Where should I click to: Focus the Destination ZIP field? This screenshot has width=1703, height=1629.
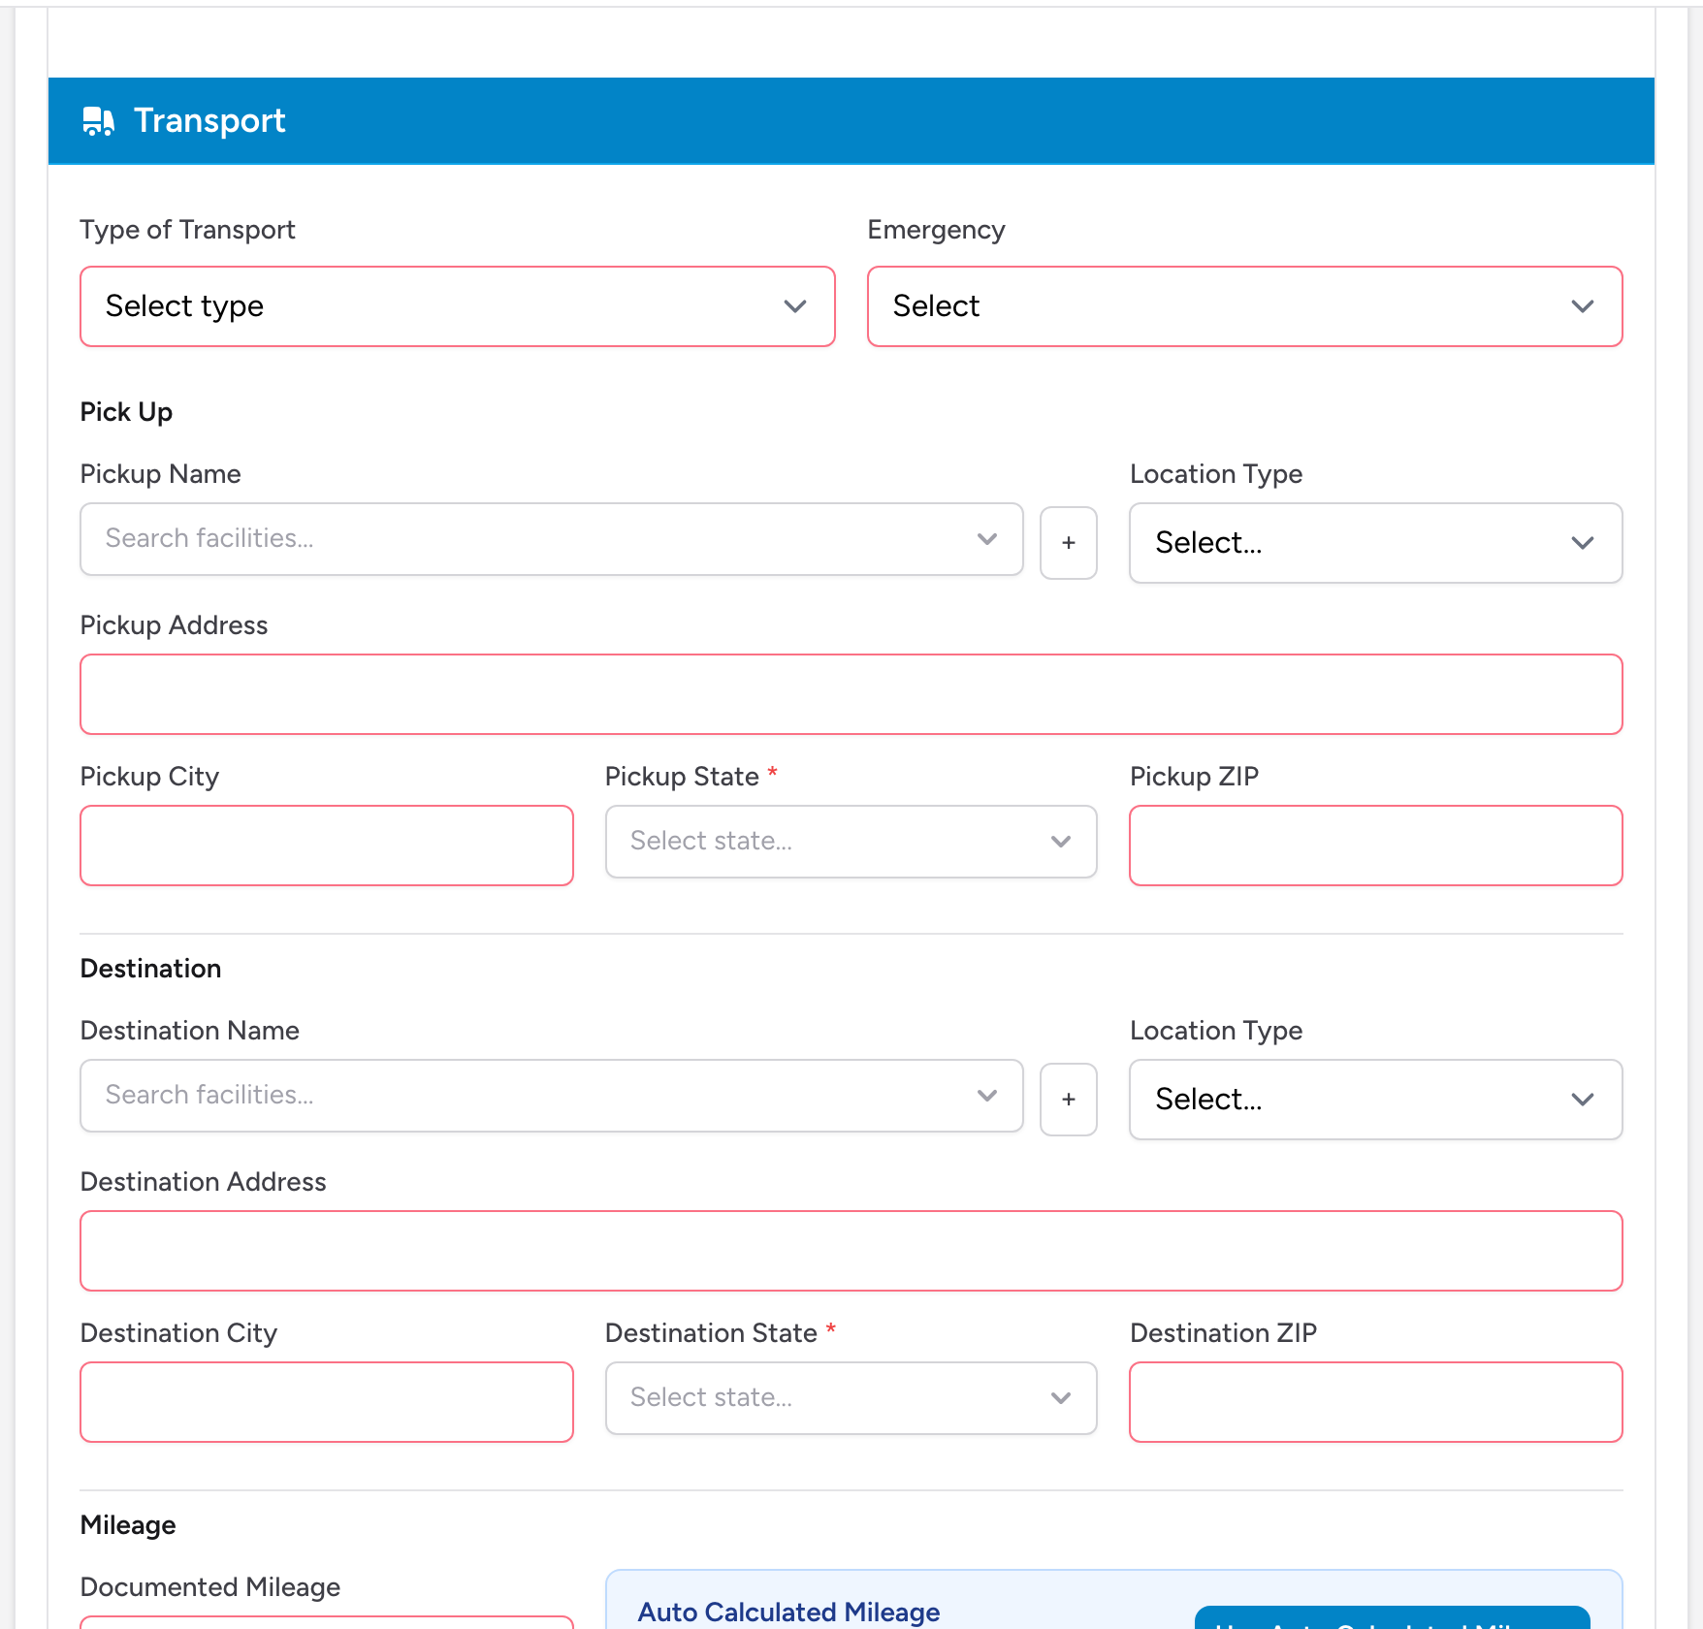pos(1375,1402)
